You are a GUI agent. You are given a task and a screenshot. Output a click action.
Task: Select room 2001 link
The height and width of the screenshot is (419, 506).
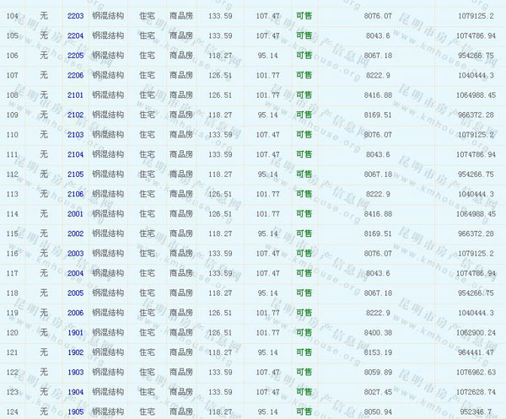click(75, 214)
